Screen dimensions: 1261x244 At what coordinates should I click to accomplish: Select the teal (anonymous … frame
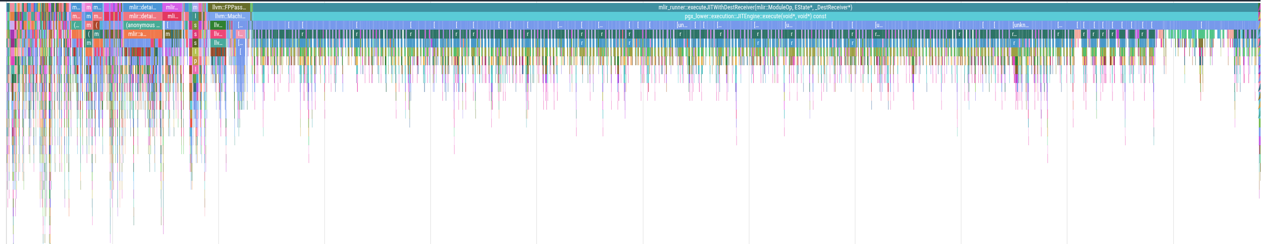point(143,25)
